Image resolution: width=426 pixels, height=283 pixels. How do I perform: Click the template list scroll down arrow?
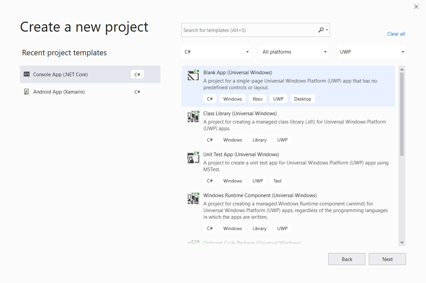pyautogui.click(x=402, y=243)
